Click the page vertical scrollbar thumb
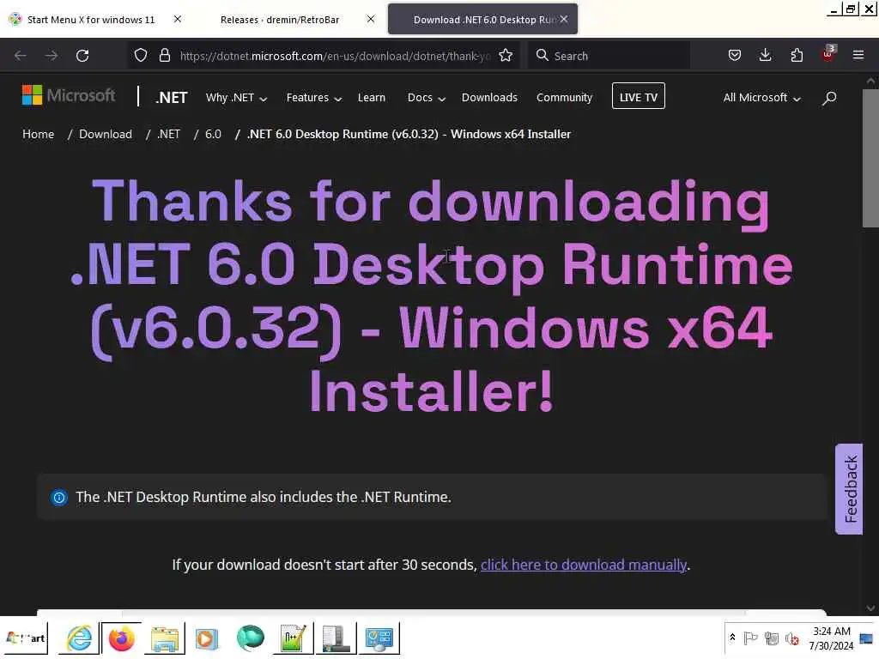Screen dimensions: 879x659 [870, 159]
